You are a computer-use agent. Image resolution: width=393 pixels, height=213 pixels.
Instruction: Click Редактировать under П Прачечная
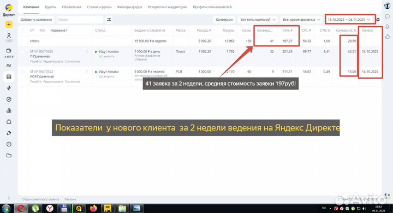tap(53, 61)
